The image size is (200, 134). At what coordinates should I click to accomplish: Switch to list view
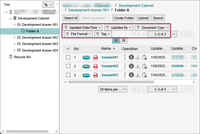116,40
